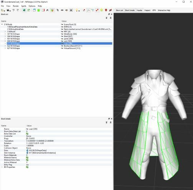Select the BSDecalPlacementVectorExtraData row
This screenshot has width=193, height=190.
point(56,27)
